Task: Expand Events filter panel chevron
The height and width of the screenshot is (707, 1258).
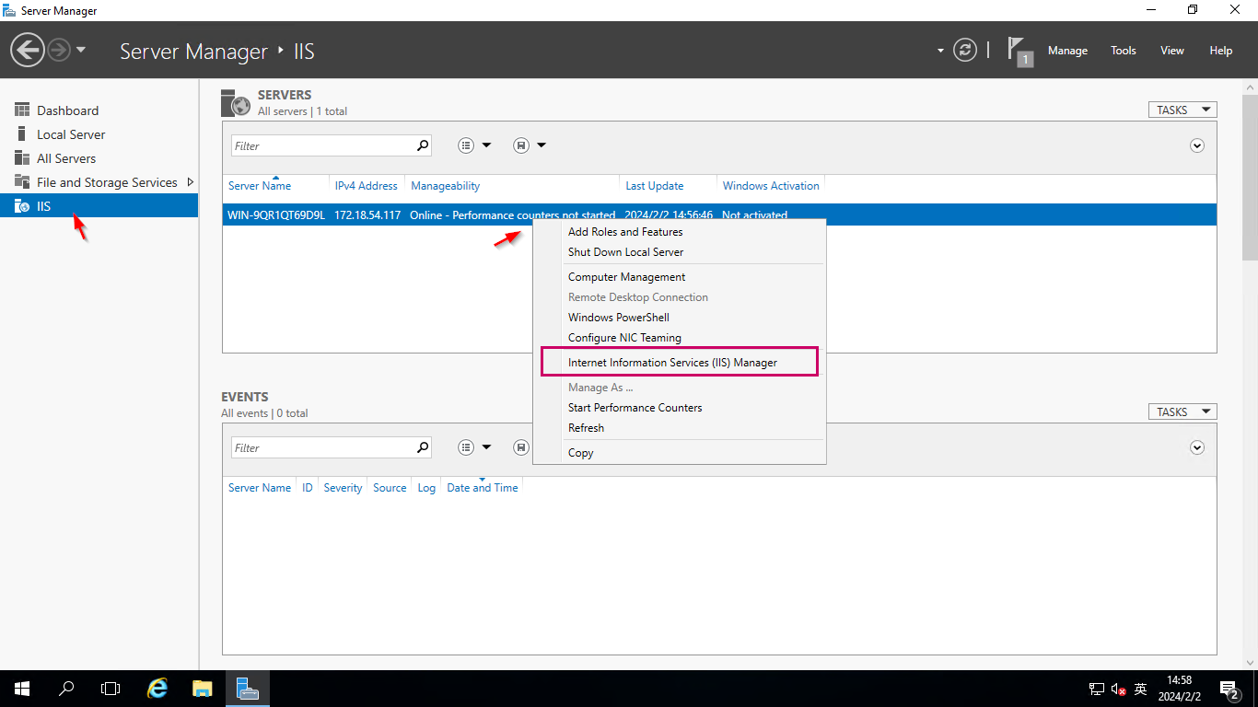Action: (x=1197, y=447)
